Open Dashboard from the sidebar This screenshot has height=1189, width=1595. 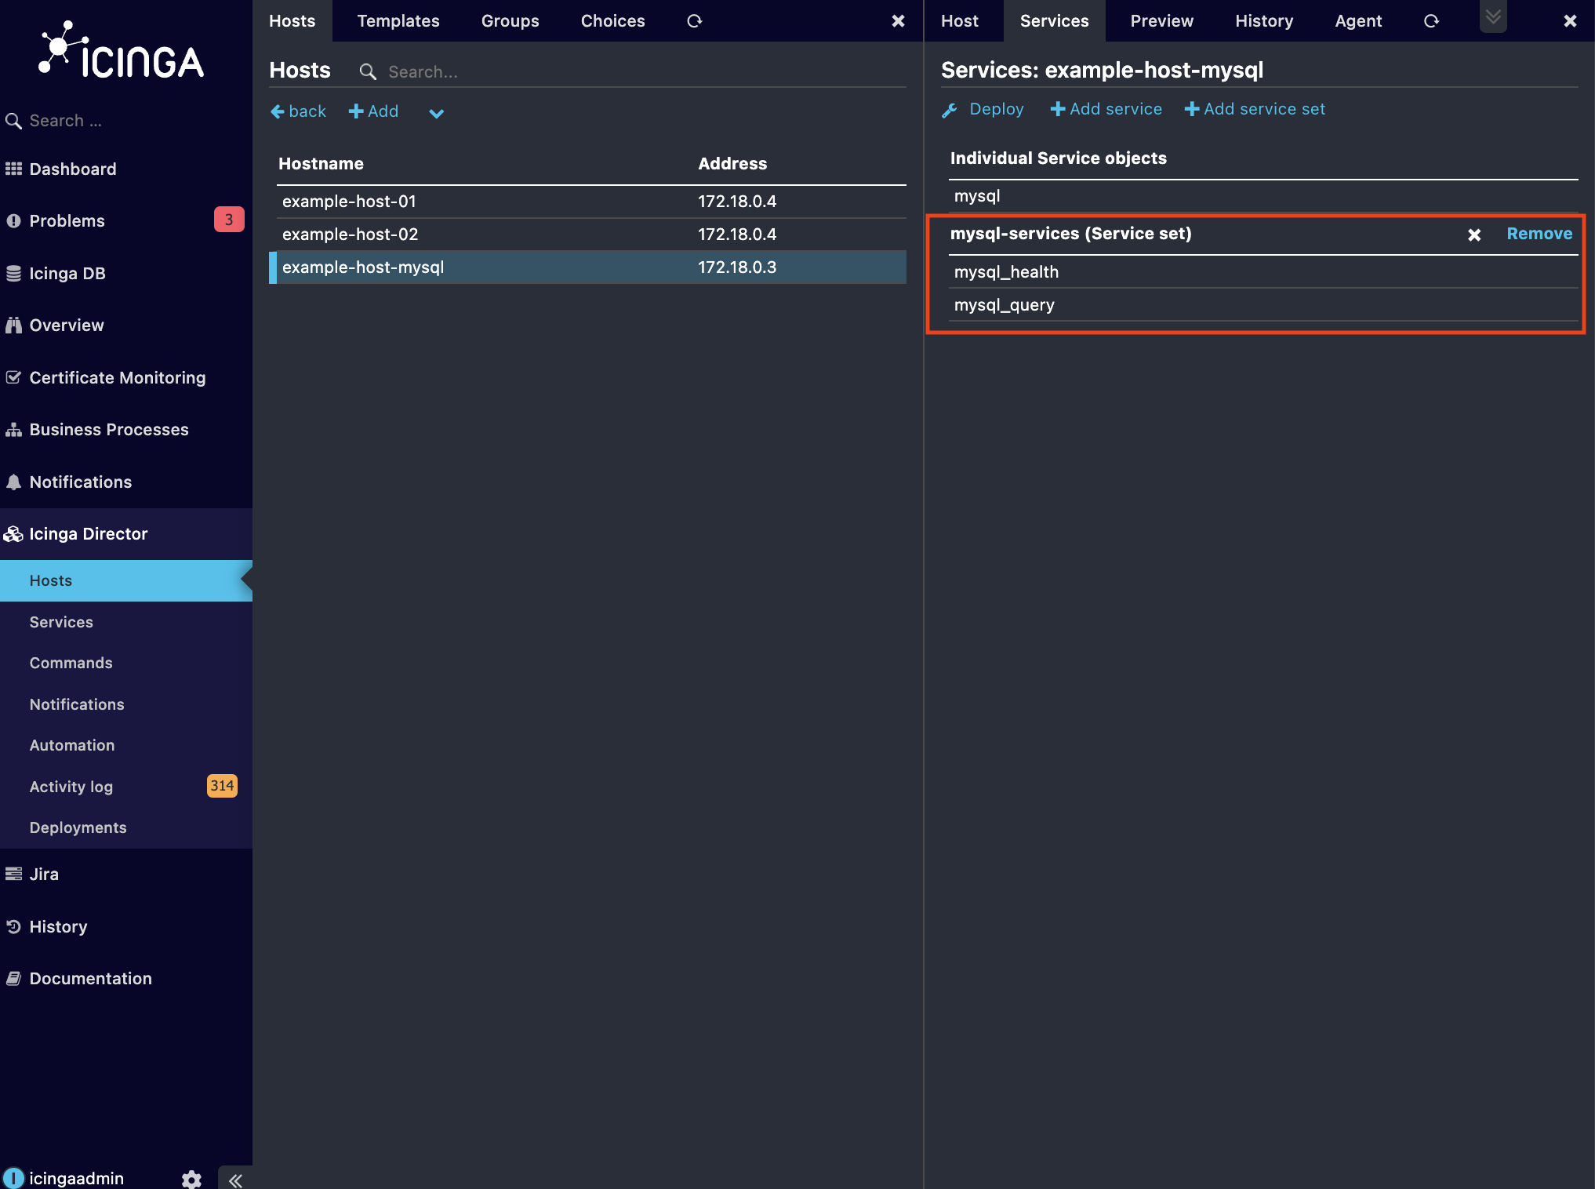pyautogui.click(x=73, y=169)
